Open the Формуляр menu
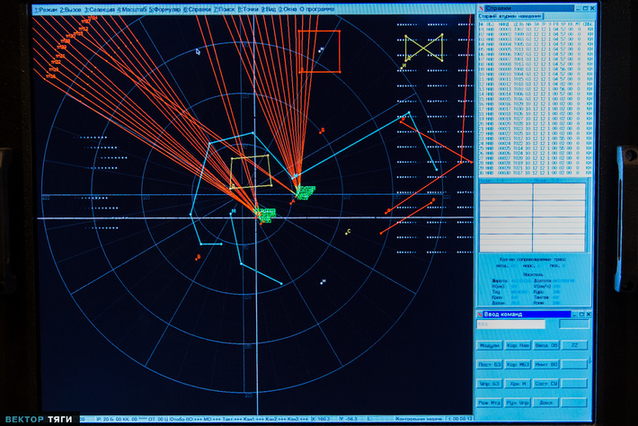Viewport: 638px width, 426px height. click(164, 9)
